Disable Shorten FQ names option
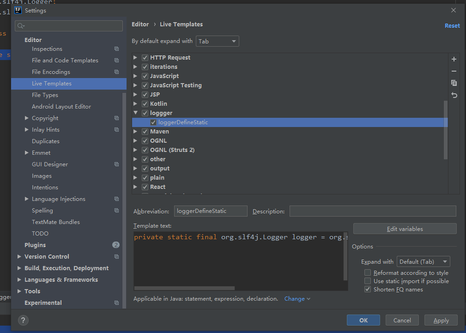This screenshot has height=333, width=466. coord(368,289)
